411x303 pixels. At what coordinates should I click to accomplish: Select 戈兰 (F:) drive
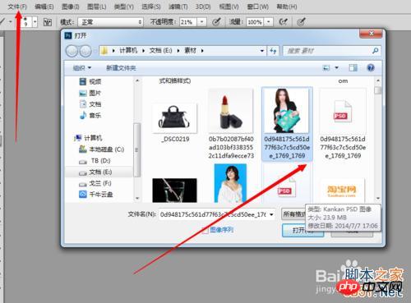coord(95,183)
